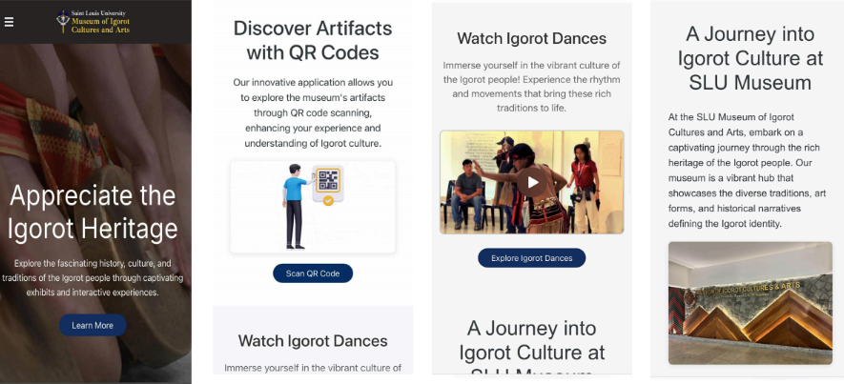
Task: Click the Journey into Igorot Culture heading under Explore Igorot Dances
Action: [532, 347]
